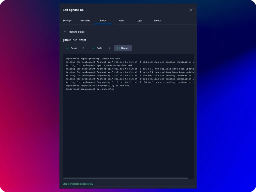Select the Deploy step
The height and width of the screenshot is (192, 256).
122,48
